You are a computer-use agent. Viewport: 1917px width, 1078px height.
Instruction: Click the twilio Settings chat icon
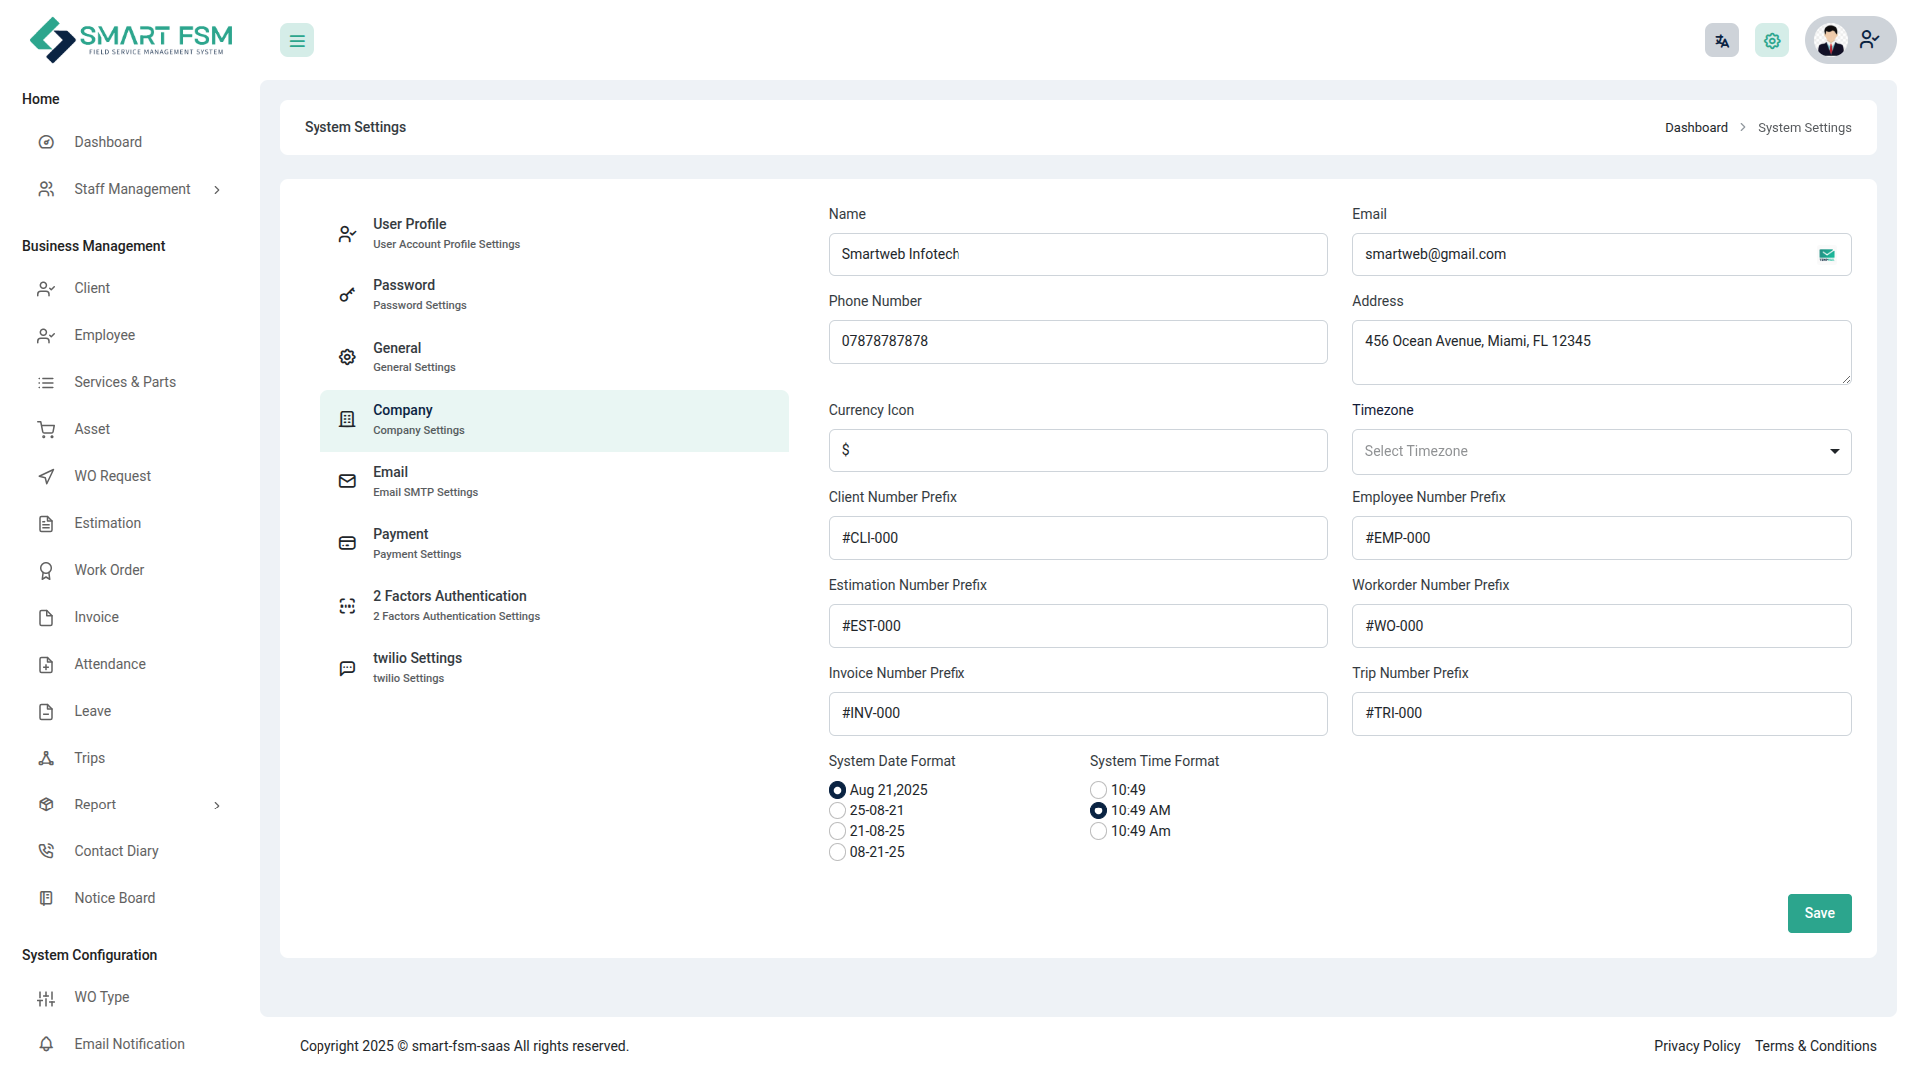tap(347, 668)
